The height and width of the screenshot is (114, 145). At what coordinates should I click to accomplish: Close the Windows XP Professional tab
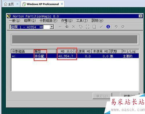coord(62,4)
